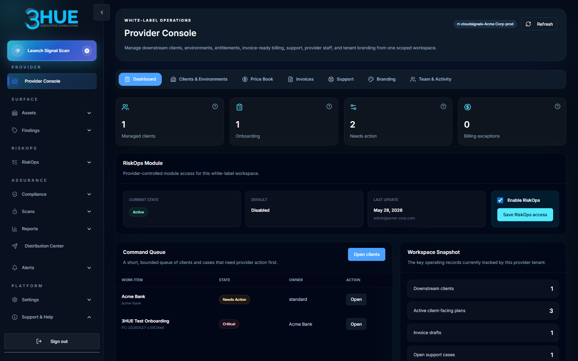Open help for Onboarding card
This screenshot has height=361, width=578.
[x=329, y=106]
